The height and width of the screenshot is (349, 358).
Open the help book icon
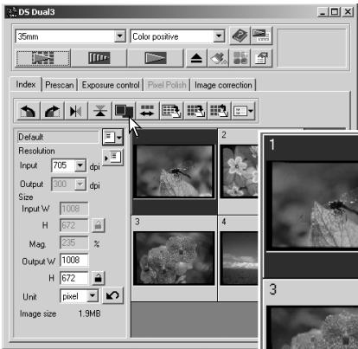(x=240, y=36)
